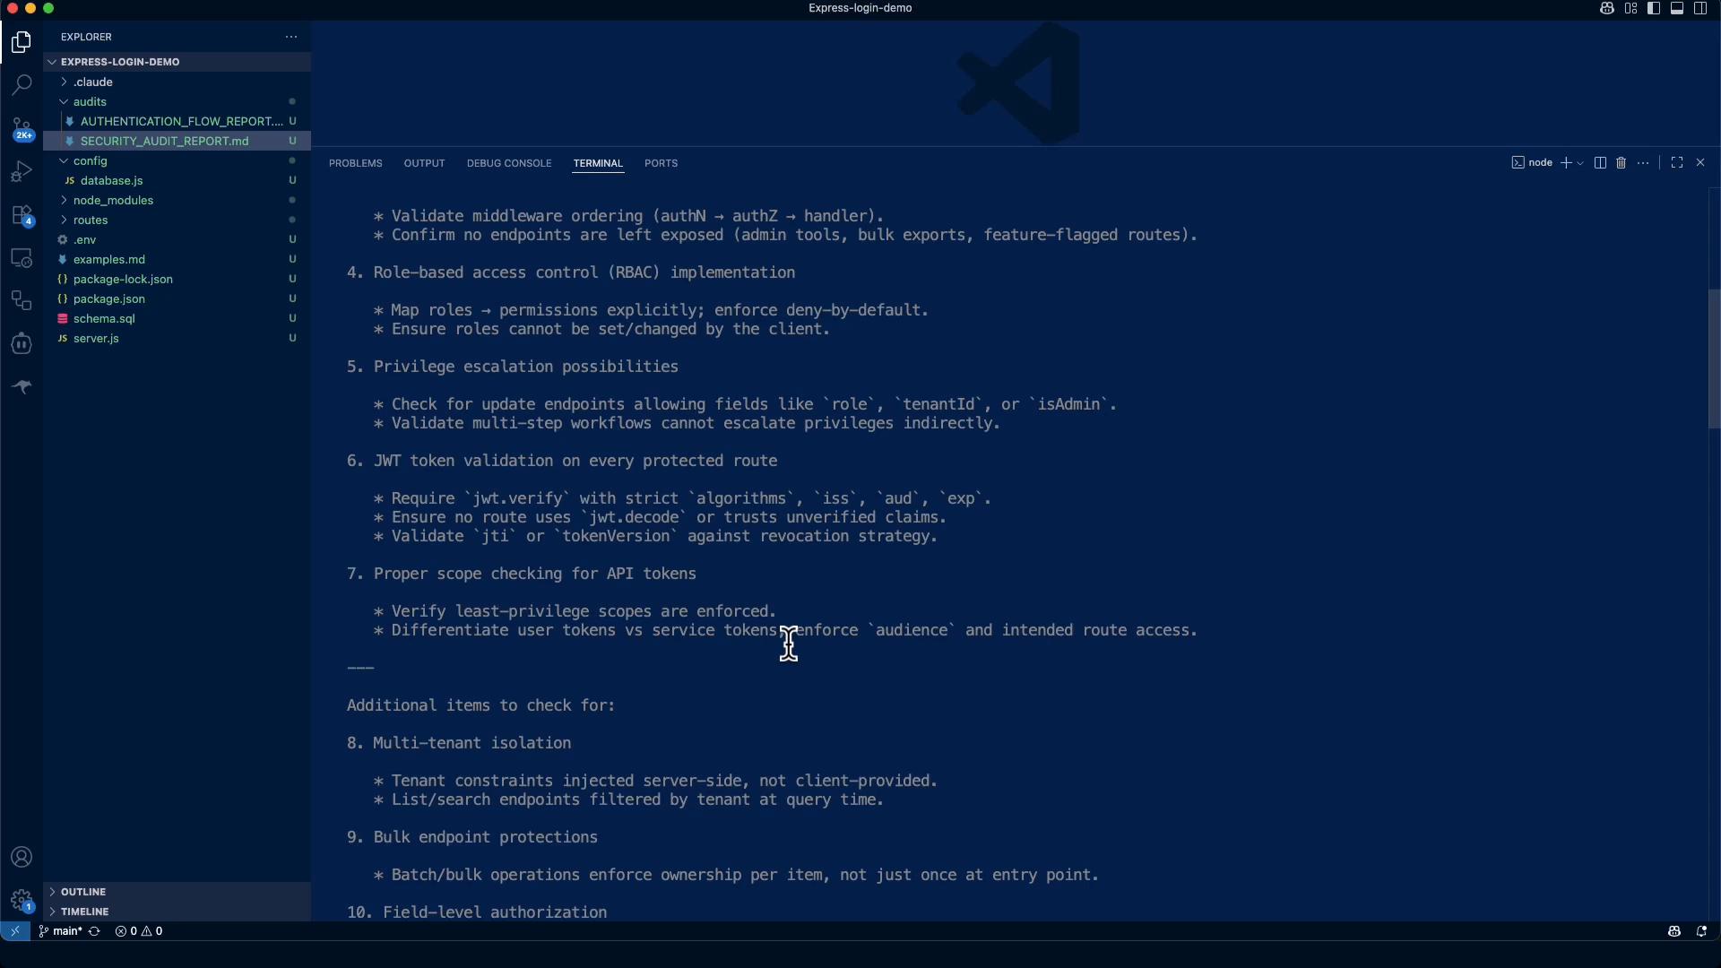Switch to the PROBLEMS tab
The image size is (1721, 968).
pos(356,163)
